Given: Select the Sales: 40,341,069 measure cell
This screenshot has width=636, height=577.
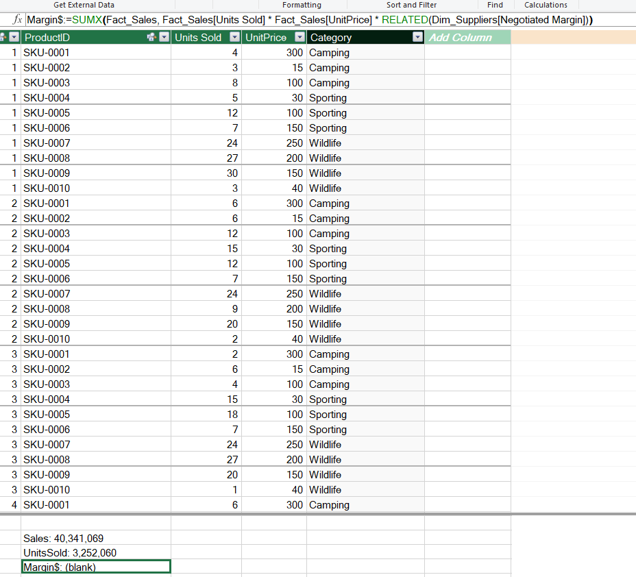Looking at the screenshot, I should tap(96, 538).
